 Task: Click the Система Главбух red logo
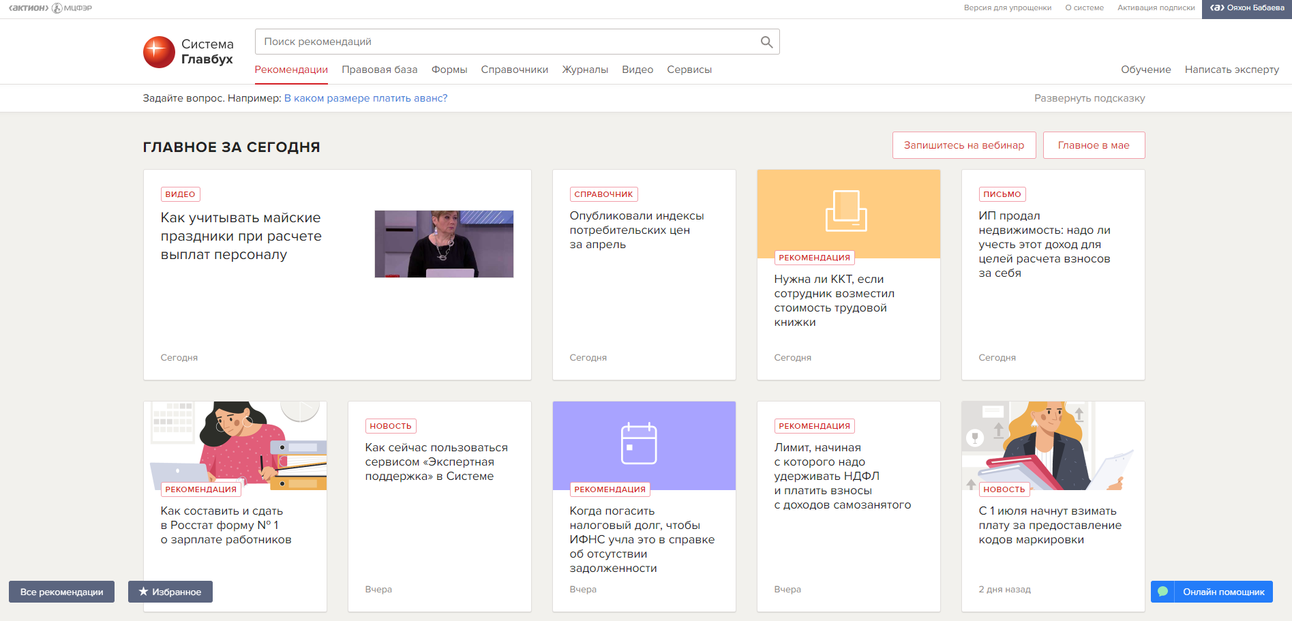[x=159, y=52]
